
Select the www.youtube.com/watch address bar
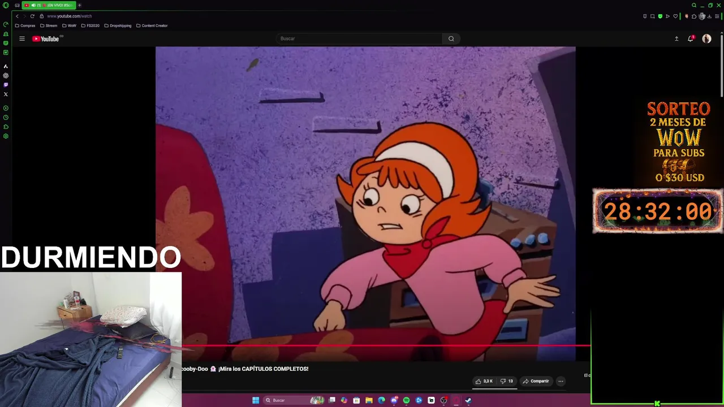70,16
